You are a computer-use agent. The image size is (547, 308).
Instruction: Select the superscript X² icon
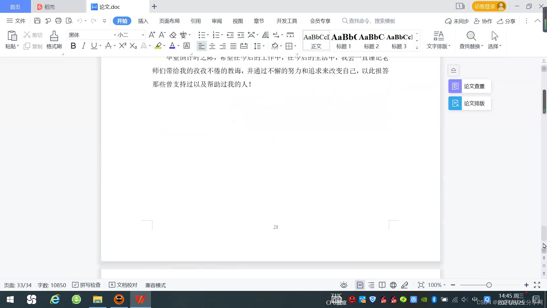pos(123,46)
